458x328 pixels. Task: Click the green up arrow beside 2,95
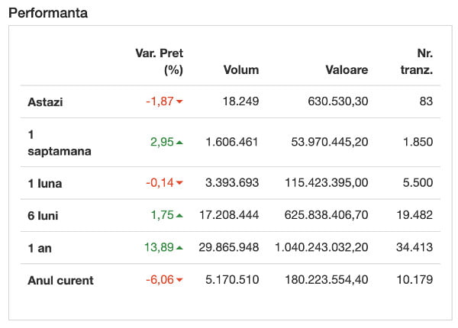(179, 142)
